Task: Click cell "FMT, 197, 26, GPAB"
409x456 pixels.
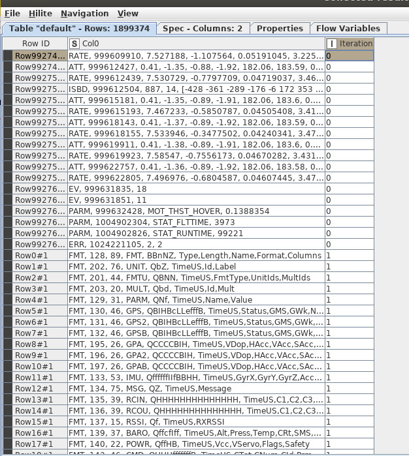Action: coord(197,366)
